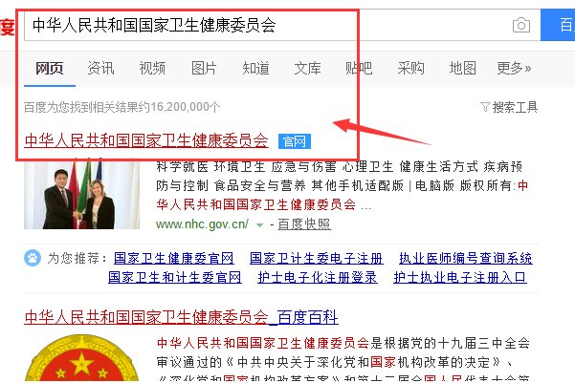Image resolution: width=575 pixels, height=383 pixels.
Task: Open recommended link 护士电子化注册登录
Action: pos(318,278)
